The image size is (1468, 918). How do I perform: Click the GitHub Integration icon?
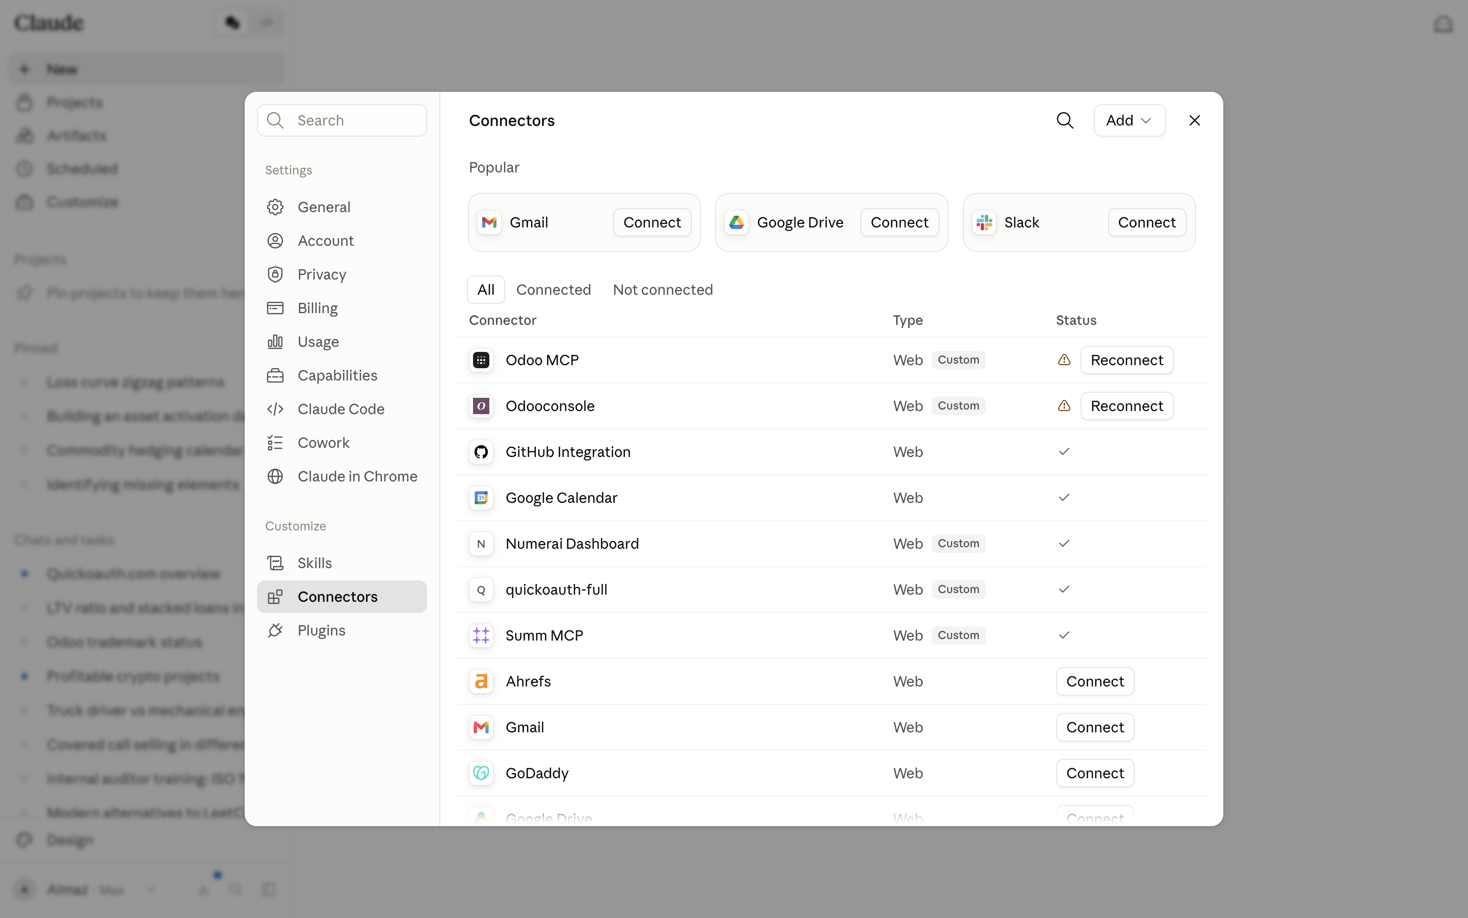(x=481, y=452)
